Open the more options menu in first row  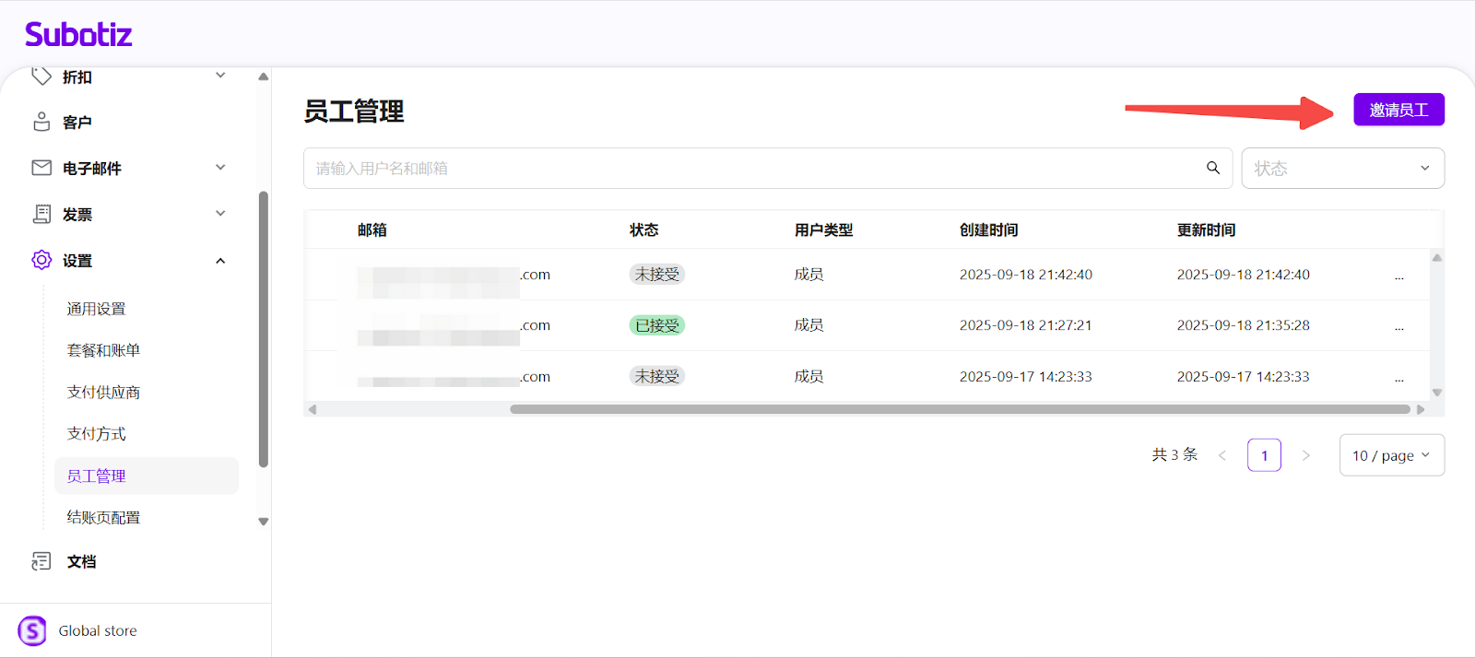[x=1398, y=275]
